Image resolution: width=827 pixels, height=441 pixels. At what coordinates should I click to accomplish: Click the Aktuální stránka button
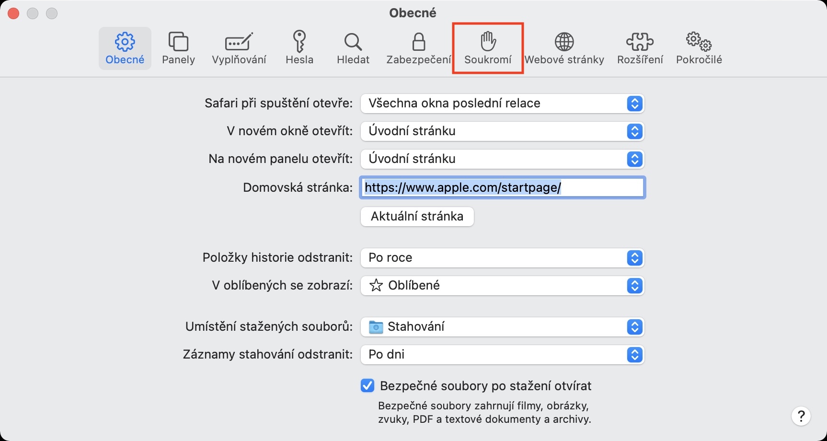click(417, 216)
